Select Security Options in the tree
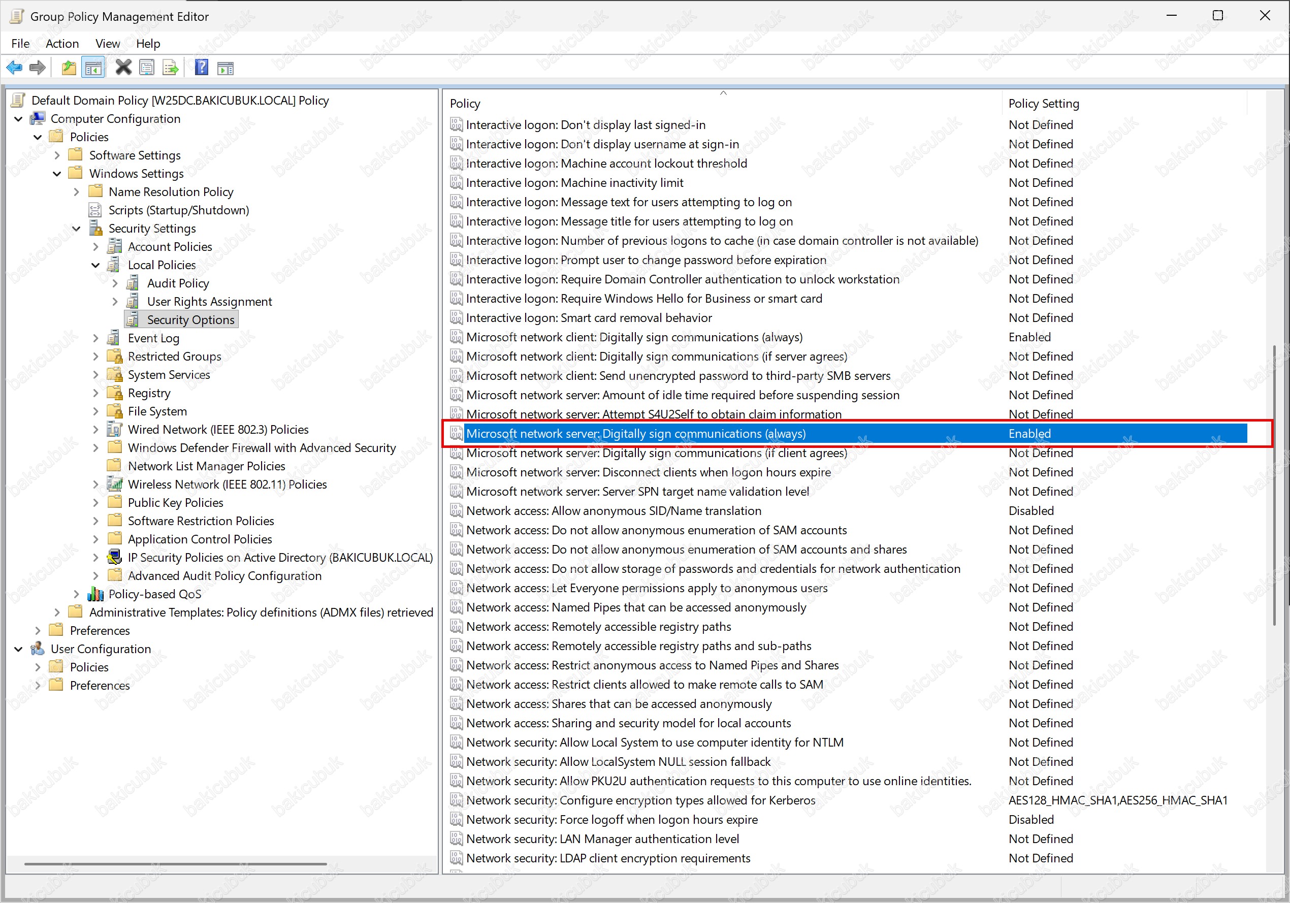The width and height of the screenshot is (1290, 903). click(190, 320)
